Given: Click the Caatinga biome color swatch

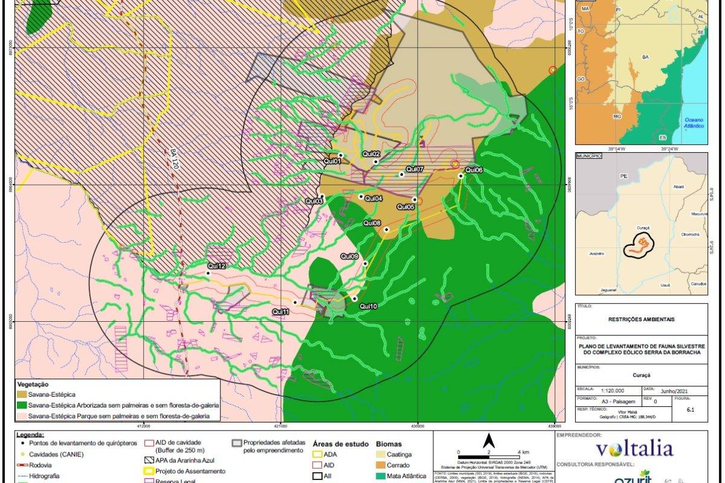Looking at the screenshot, I should point(384,454).
